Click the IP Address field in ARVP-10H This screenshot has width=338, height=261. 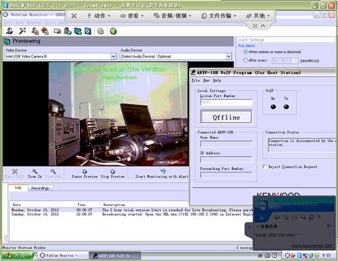point(226,159)
